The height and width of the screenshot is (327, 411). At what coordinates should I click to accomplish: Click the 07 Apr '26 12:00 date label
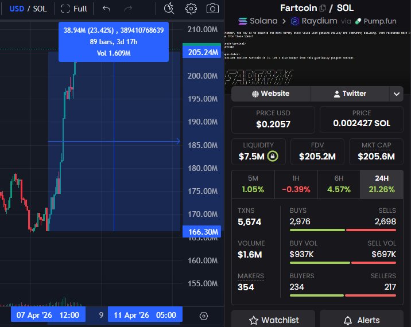48,315
